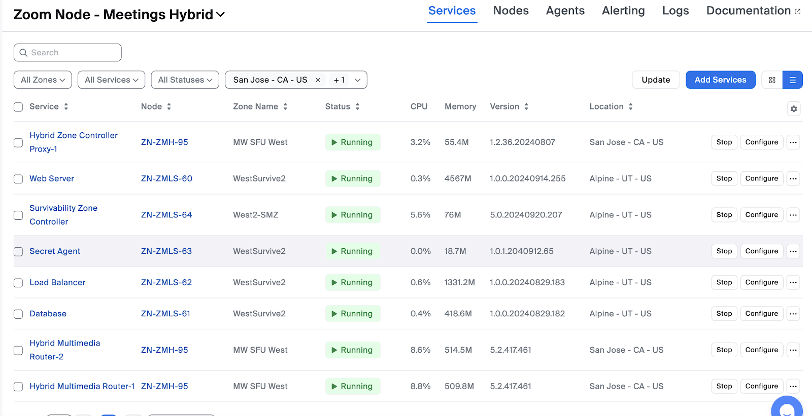Viewport: 812px width, 416px height.
Task: Switch to grid view layout icon
Action: coord(772,80)
